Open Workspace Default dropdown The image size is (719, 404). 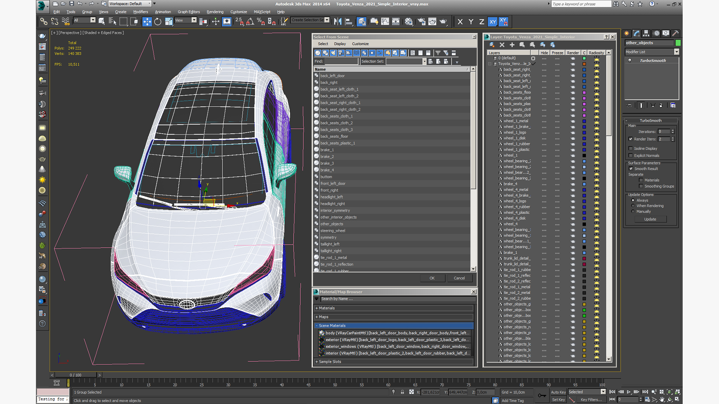tap(130, 4)
